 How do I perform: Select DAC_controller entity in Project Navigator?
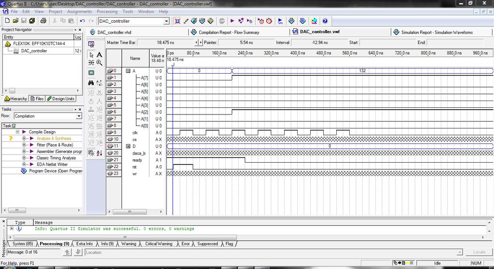pos(34,51)
